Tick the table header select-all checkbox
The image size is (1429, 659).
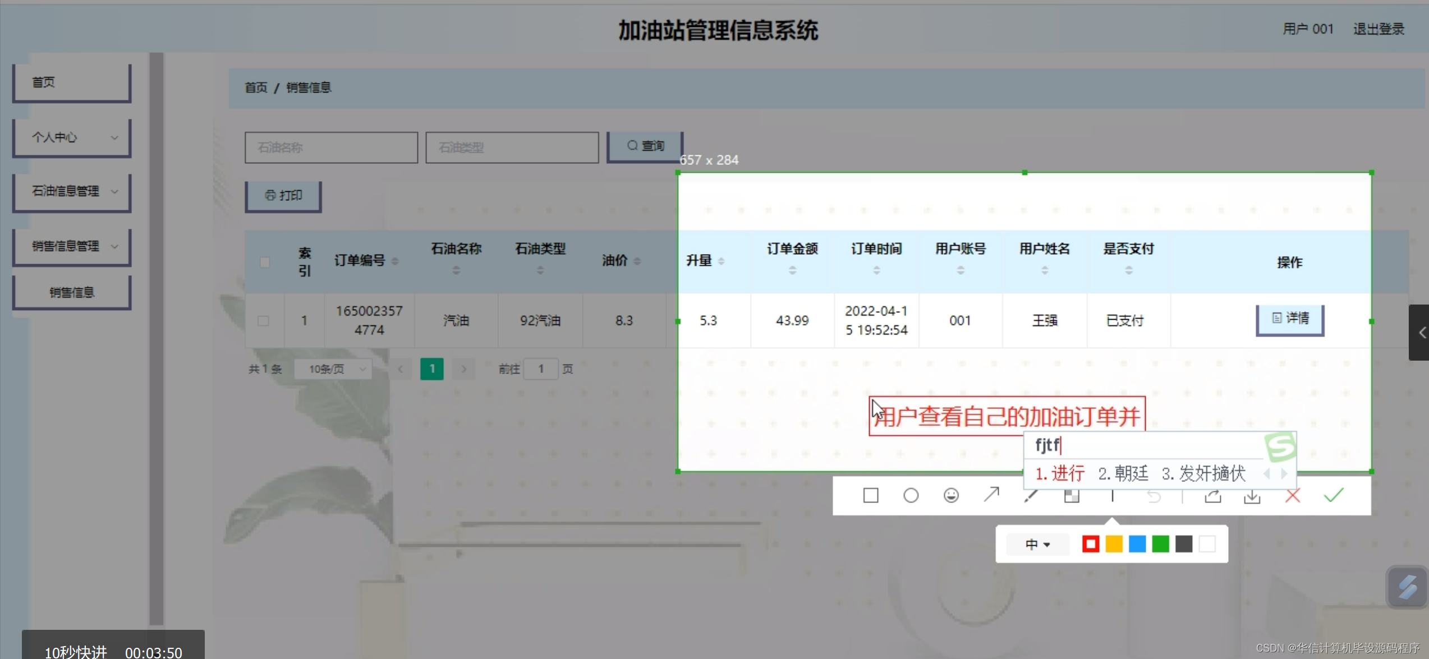click(x=265, y=262)
